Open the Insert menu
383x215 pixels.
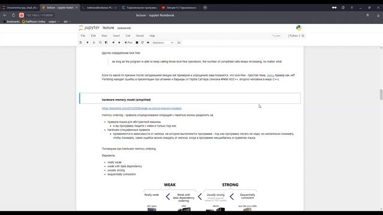(x=116, y=36)
